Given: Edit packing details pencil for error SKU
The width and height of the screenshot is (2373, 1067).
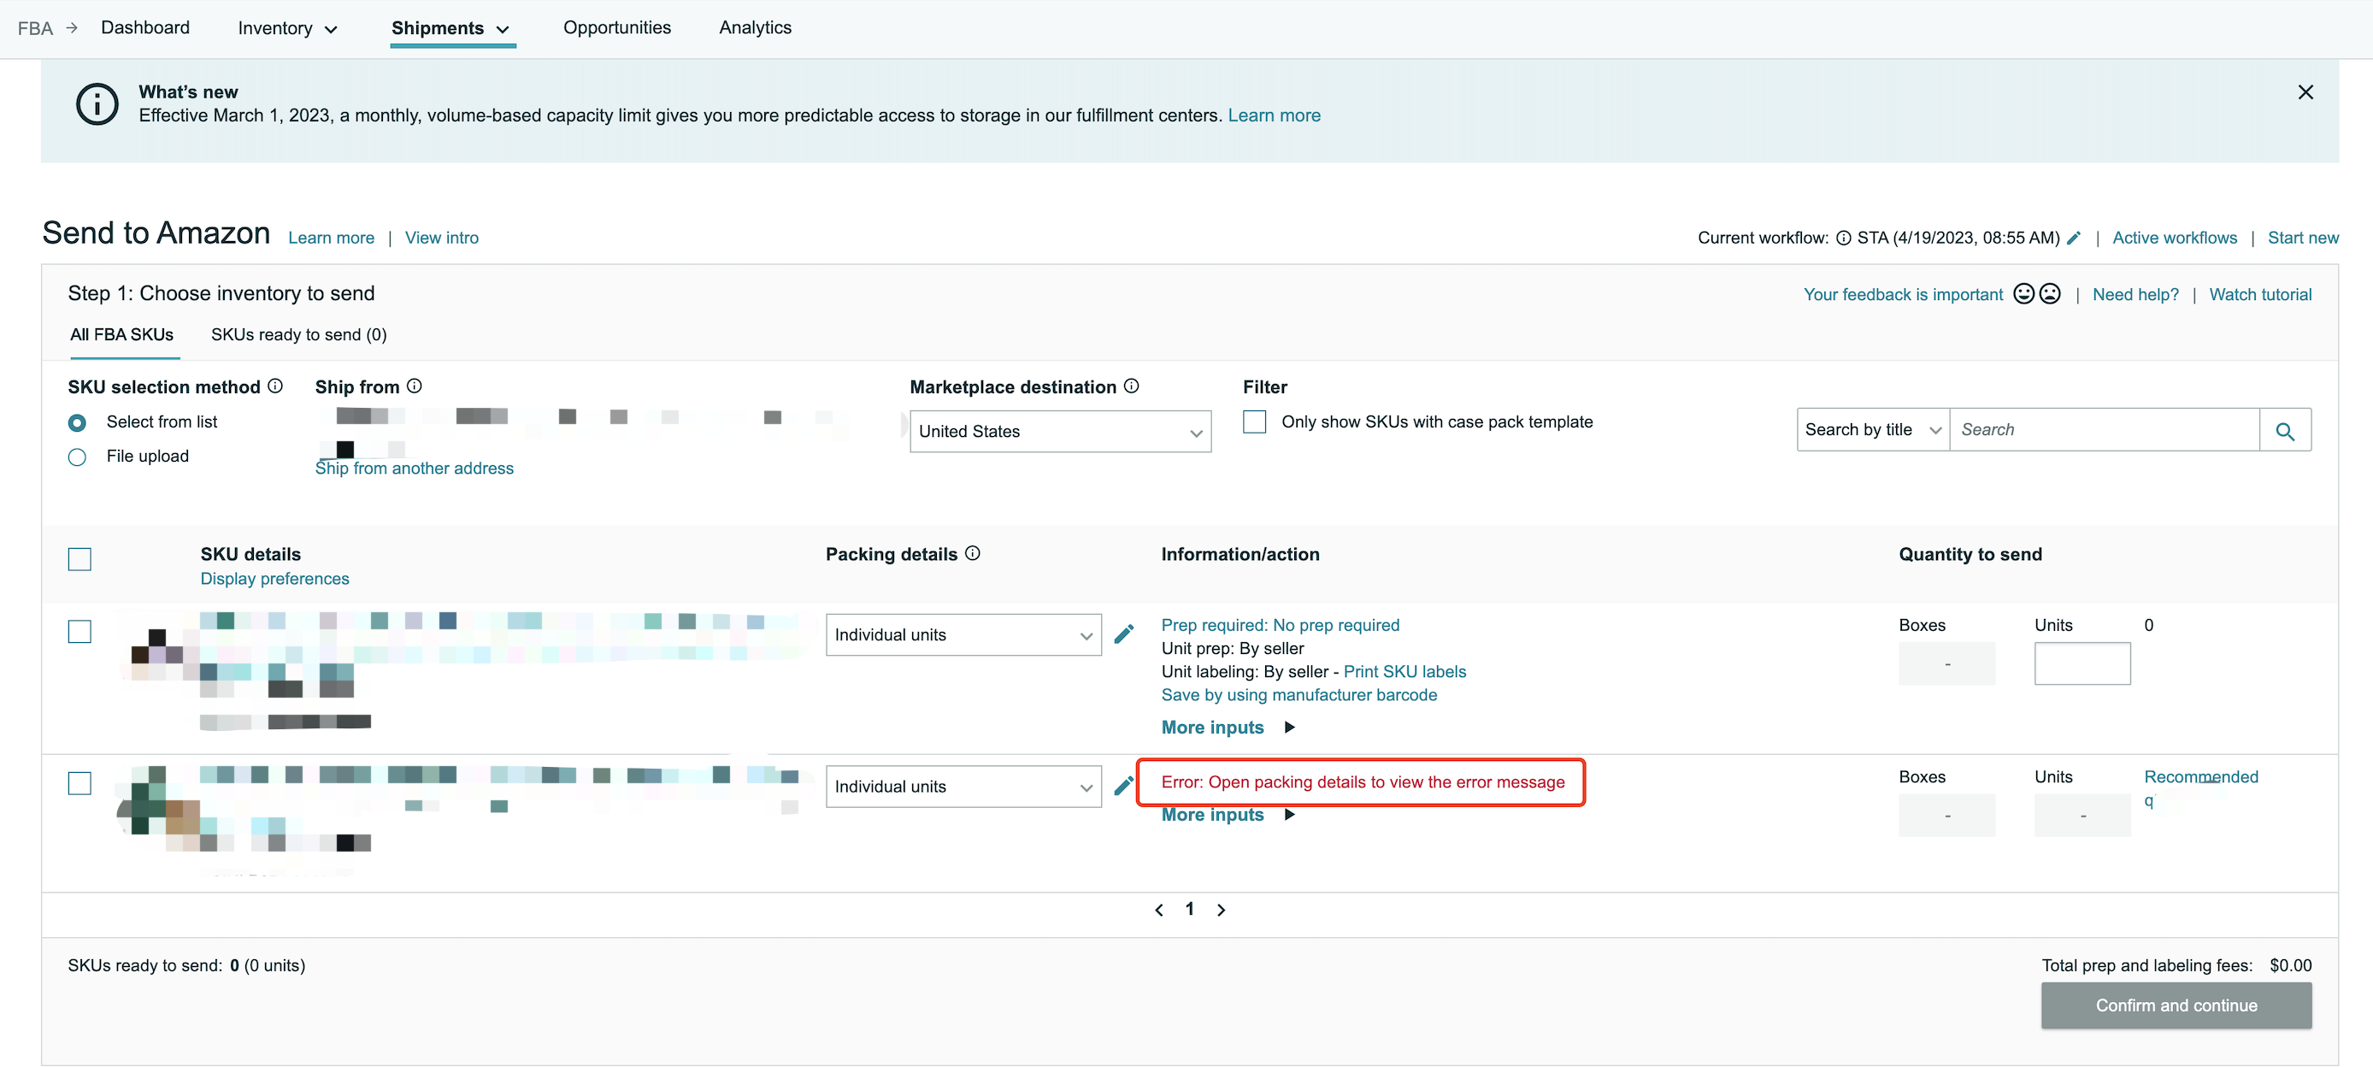Looking at the screenshot, I should (x=1124, y=786).
